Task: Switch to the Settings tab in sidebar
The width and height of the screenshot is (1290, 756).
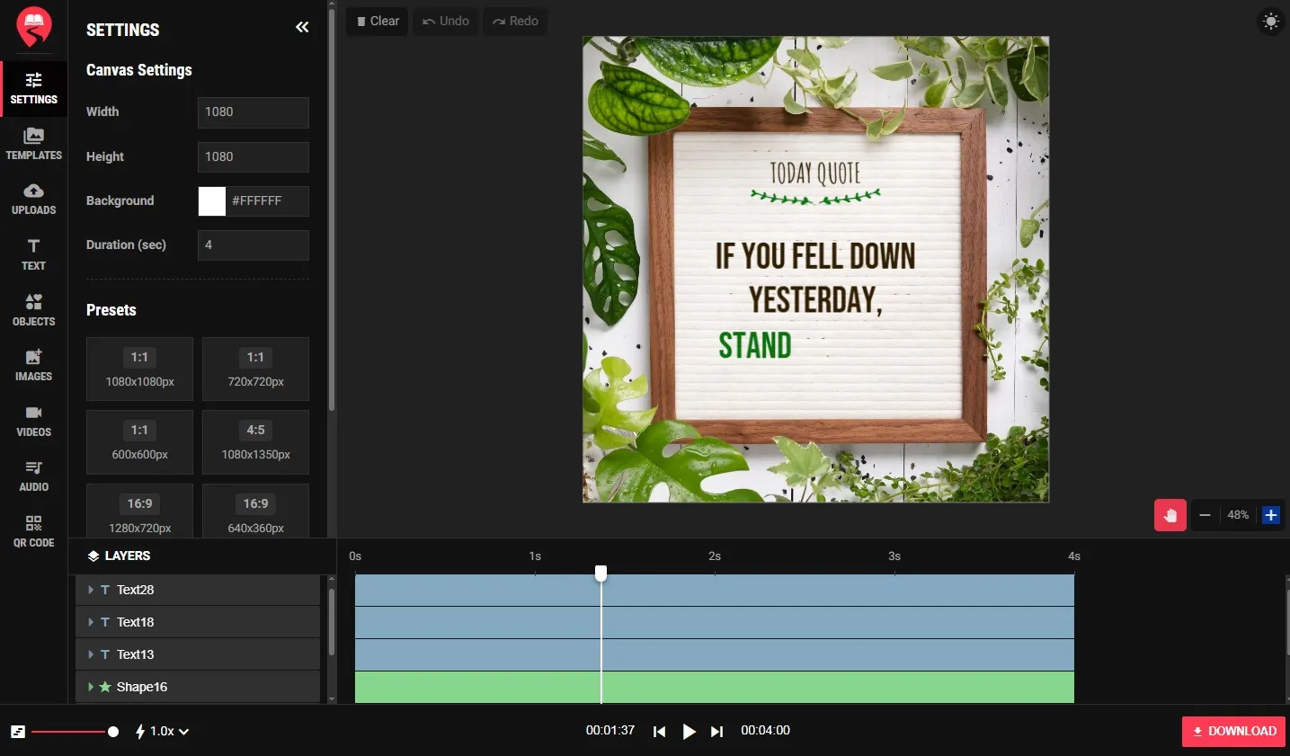Action: coord(33,89)
